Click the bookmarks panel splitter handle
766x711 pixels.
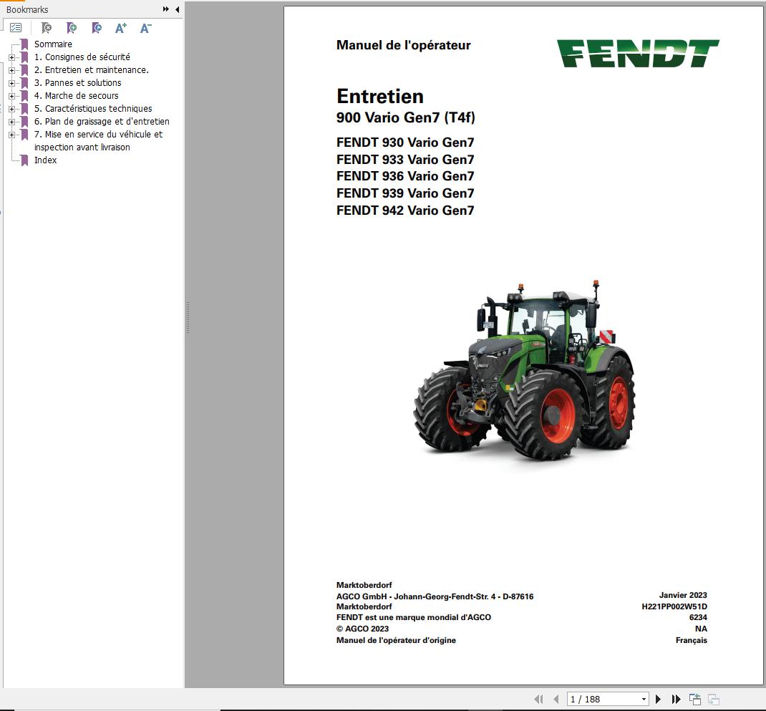pyautogui.click(x=188, y=318)
